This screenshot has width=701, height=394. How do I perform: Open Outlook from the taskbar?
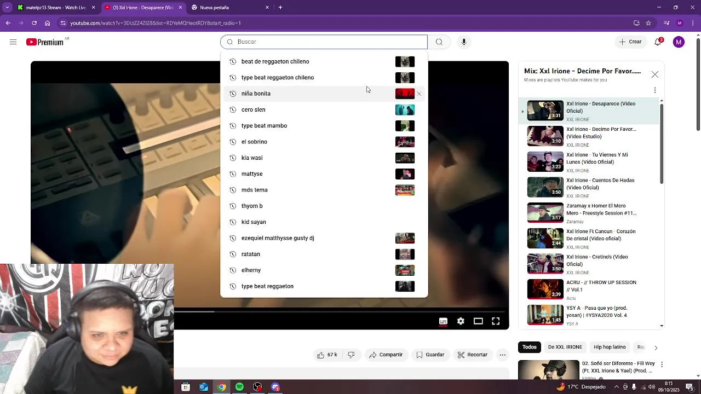pyautogui.click(x=203, y=387)
